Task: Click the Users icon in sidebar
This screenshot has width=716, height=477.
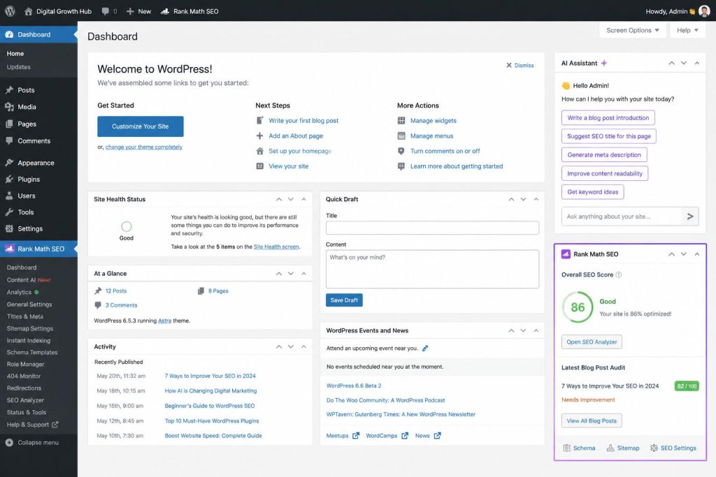Action: coord(9,196)
